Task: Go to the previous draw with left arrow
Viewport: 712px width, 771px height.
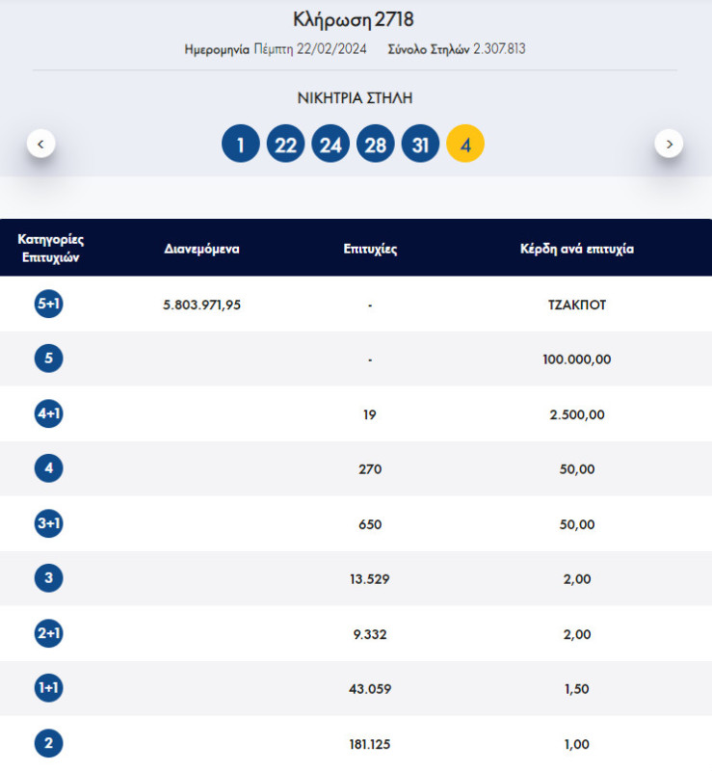Action: (40, 145)
